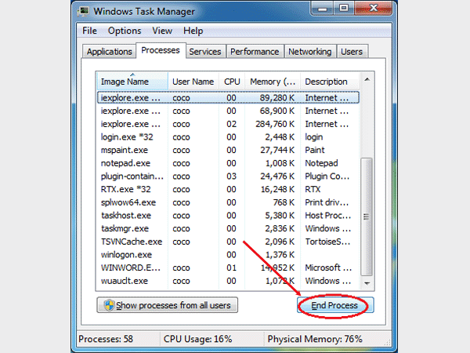This screenshot has width=470, height=353.
Task: Select the notepad.exe process
Action: 228,163
